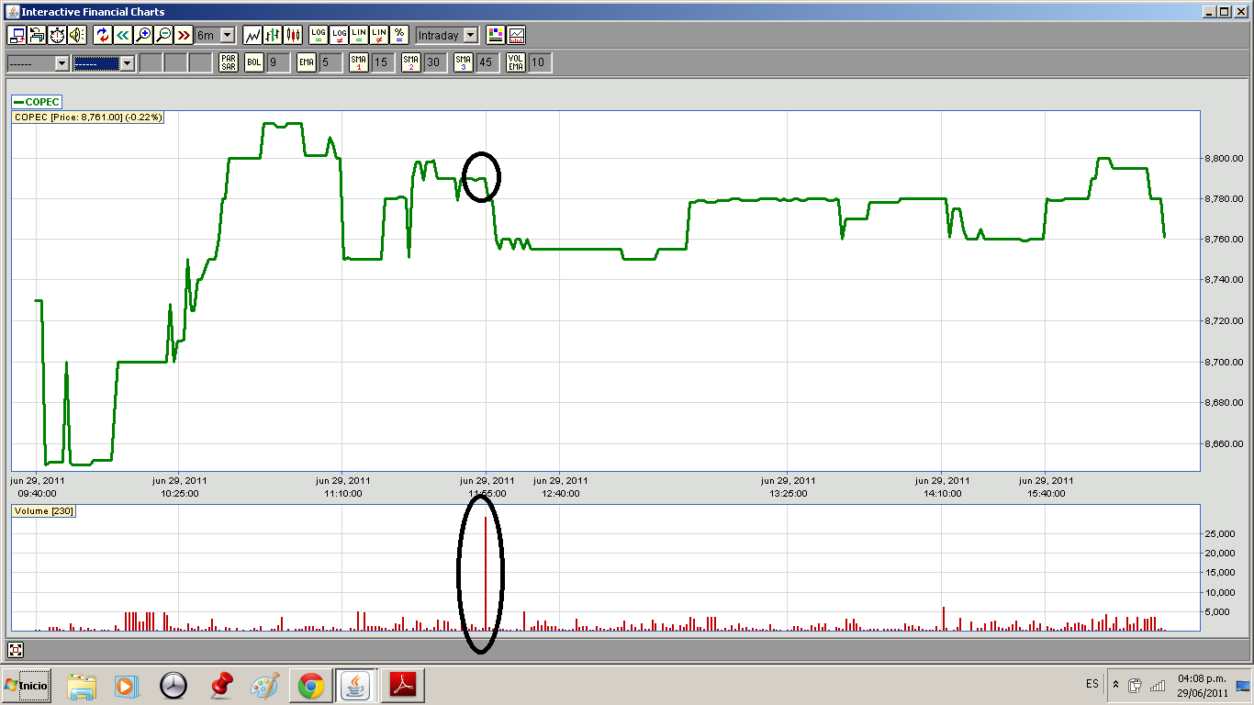This screenshot has height=705, width=1254.
Task: Toggle the SMA 1 indicator
Action: [359, 62]
